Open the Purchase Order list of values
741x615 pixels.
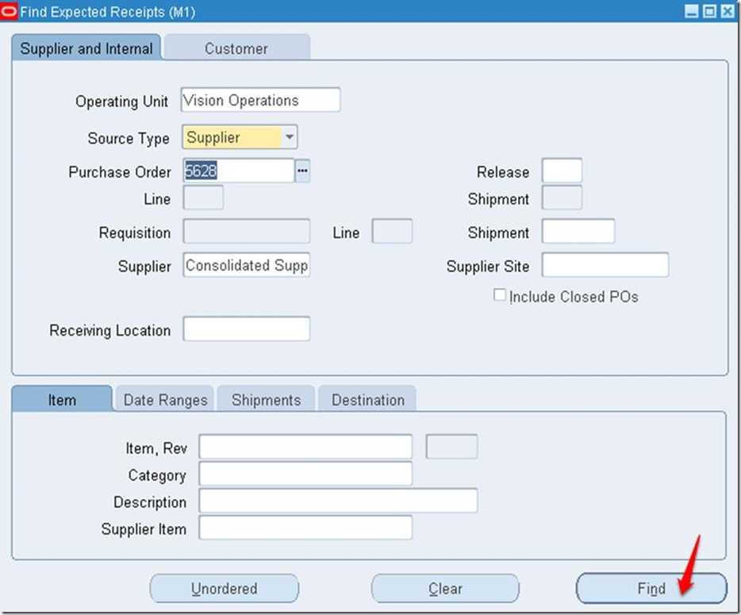click(302, 171)
